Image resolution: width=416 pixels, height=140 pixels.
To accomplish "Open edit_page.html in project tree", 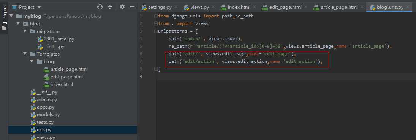I will click(66, 77).
